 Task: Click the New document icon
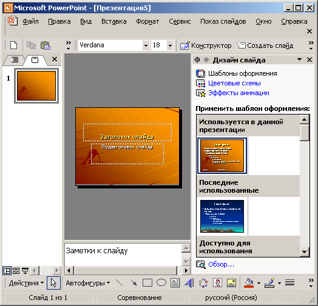pos(13,45)
